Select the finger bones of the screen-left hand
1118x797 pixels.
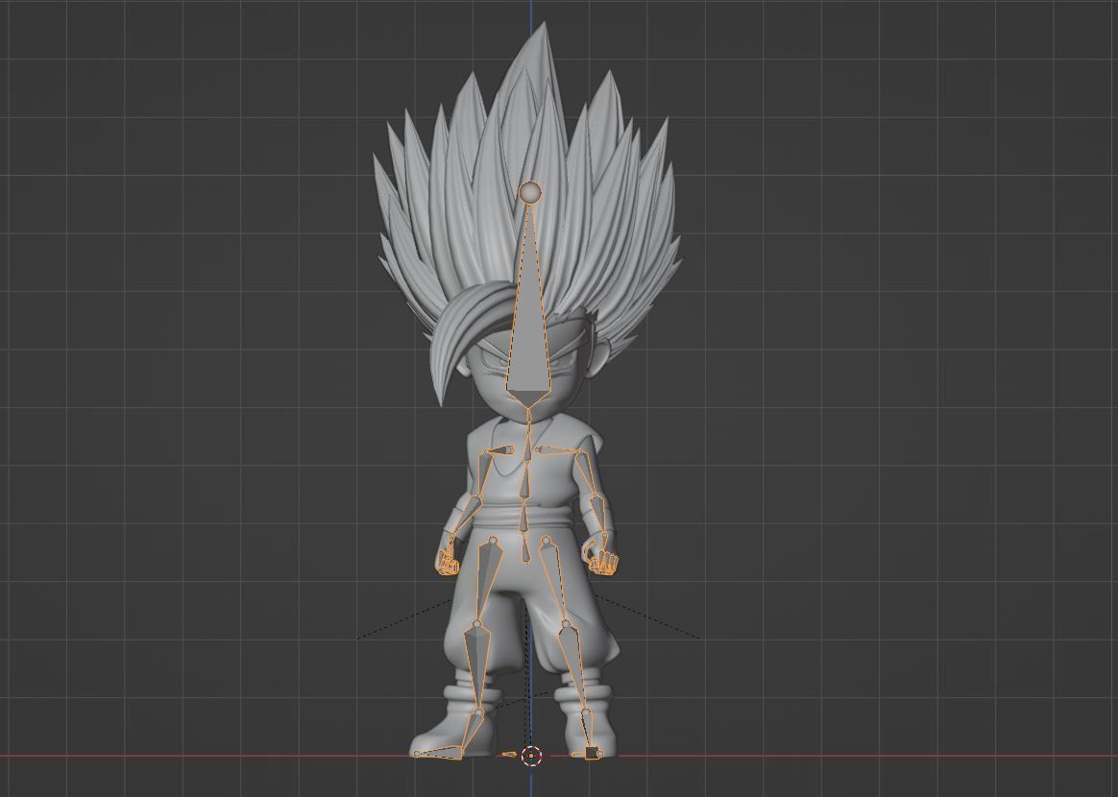pos(447,563)
